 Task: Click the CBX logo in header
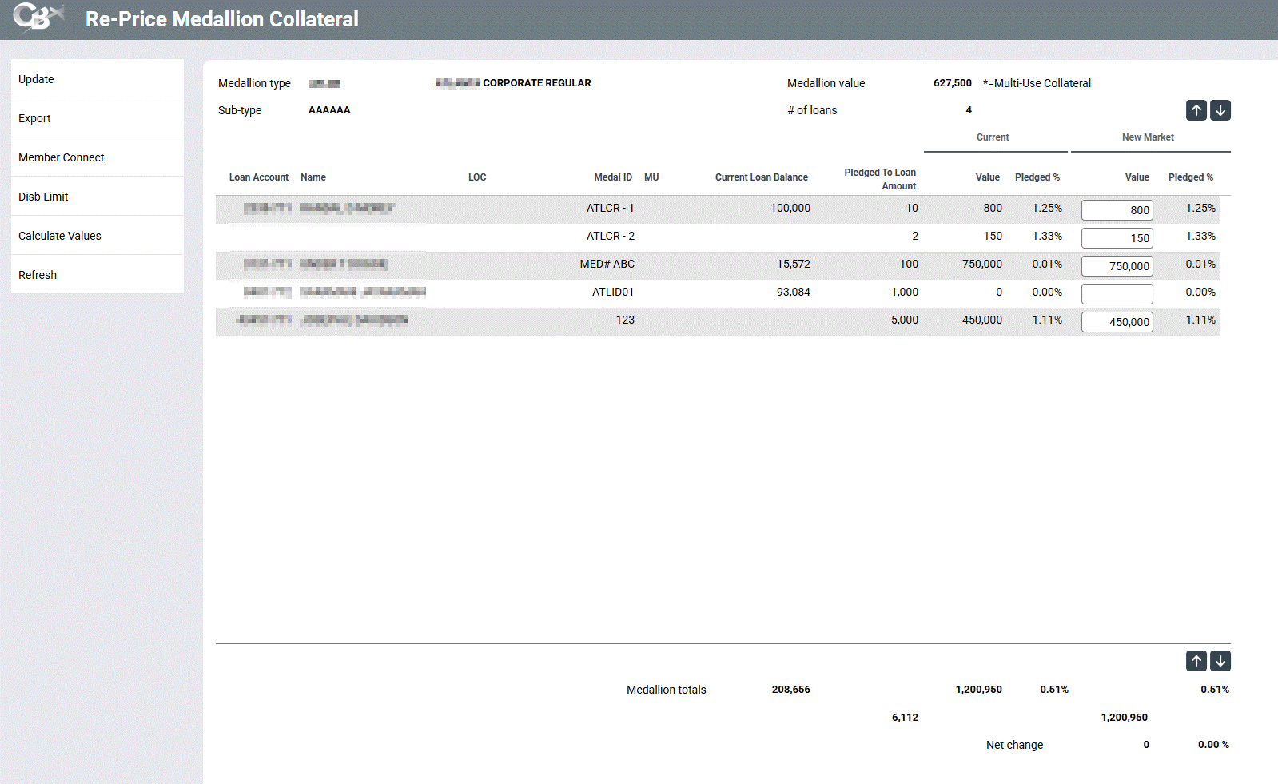point(37,18)
